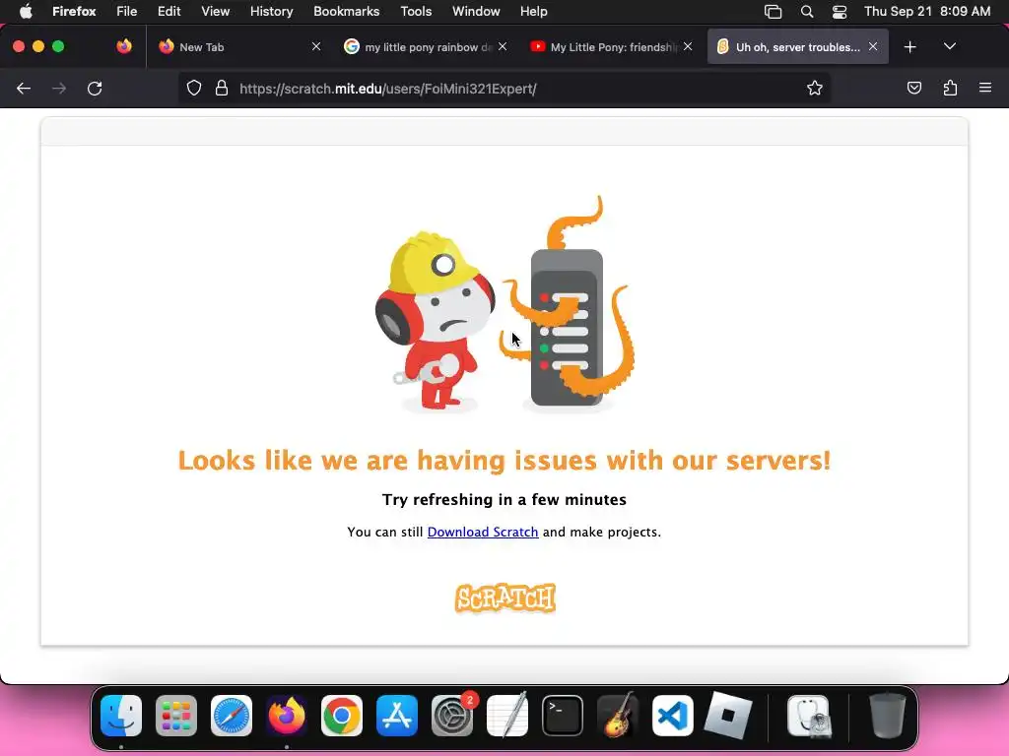Image resolution: width=1009 pixels, height=756 pixels.
Task: Close the Google search tab
Action: point(503,46)
